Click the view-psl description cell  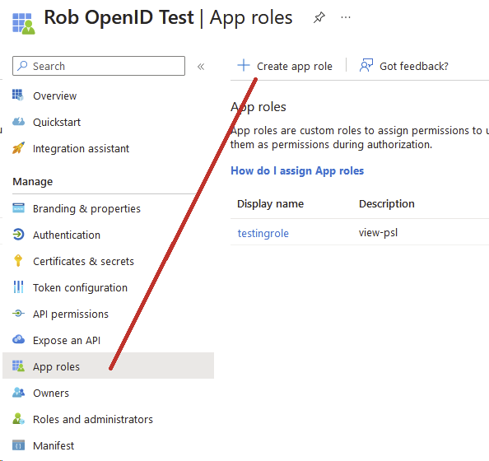pos(379,233)
